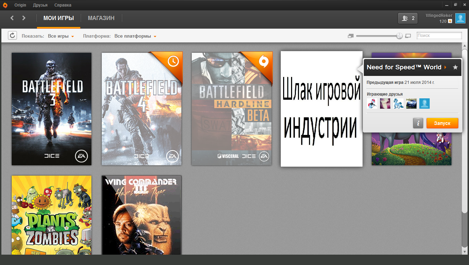Click the Показать: filter label

click(x=33, y=36)
